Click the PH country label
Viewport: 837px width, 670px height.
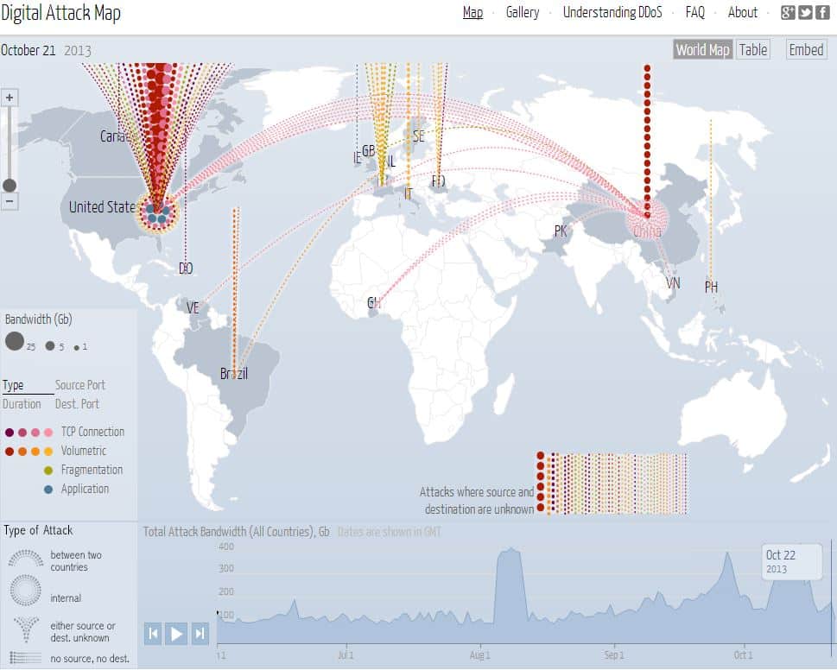tap(711, 287)
